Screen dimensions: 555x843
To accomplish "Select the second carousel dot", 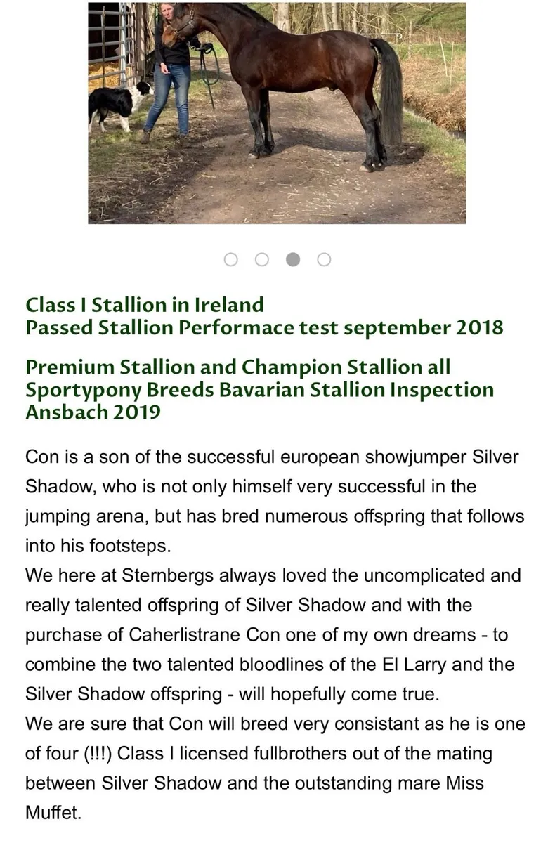I will point(262,260).
